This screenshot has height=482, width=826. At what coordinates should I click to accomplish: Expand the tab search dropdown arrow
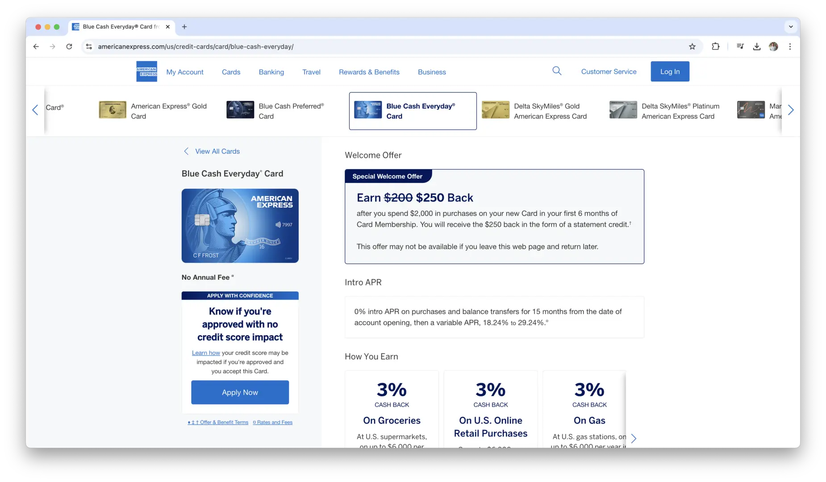pos(791,27)
